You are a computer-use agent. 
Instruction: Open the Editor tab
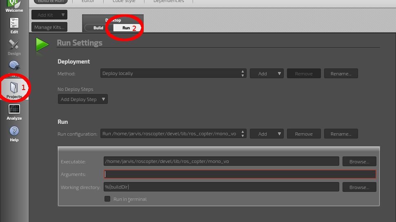(88, 1)
